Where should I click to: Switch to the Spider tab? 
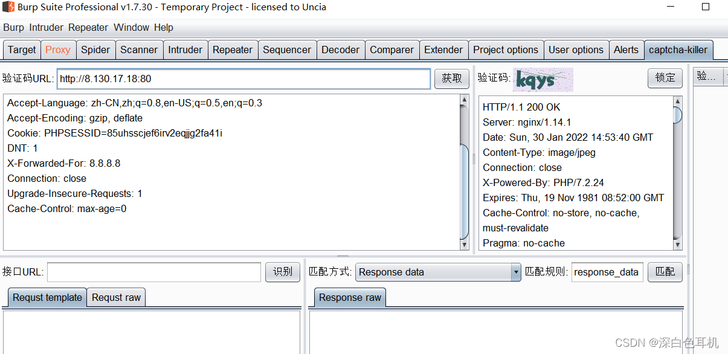tap(95, 50)
